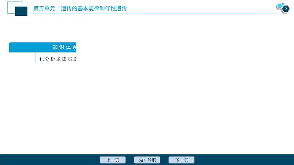
Task: Select the 知识体系 blue banner
Action: pos(43,47)
